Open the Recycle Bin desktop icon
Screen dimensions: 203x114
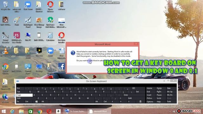click(x=6, y=6)
